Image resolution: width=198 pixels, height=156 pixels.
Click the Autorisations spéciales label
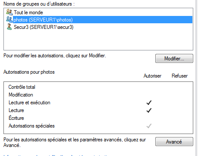coord(31,126)
